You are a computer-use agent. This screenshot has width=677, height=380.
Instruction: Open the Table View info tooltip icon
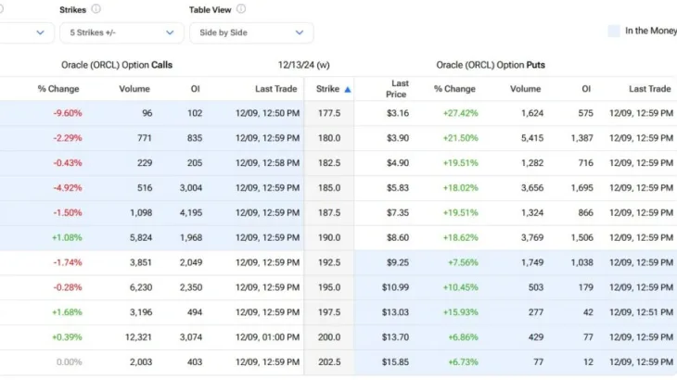[241, 9]
